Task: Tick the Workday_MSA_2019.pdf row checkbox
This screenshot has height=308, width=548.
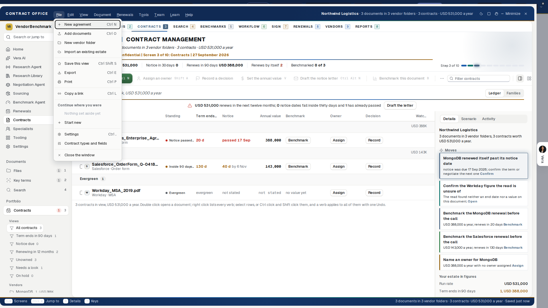Action: 81,193
